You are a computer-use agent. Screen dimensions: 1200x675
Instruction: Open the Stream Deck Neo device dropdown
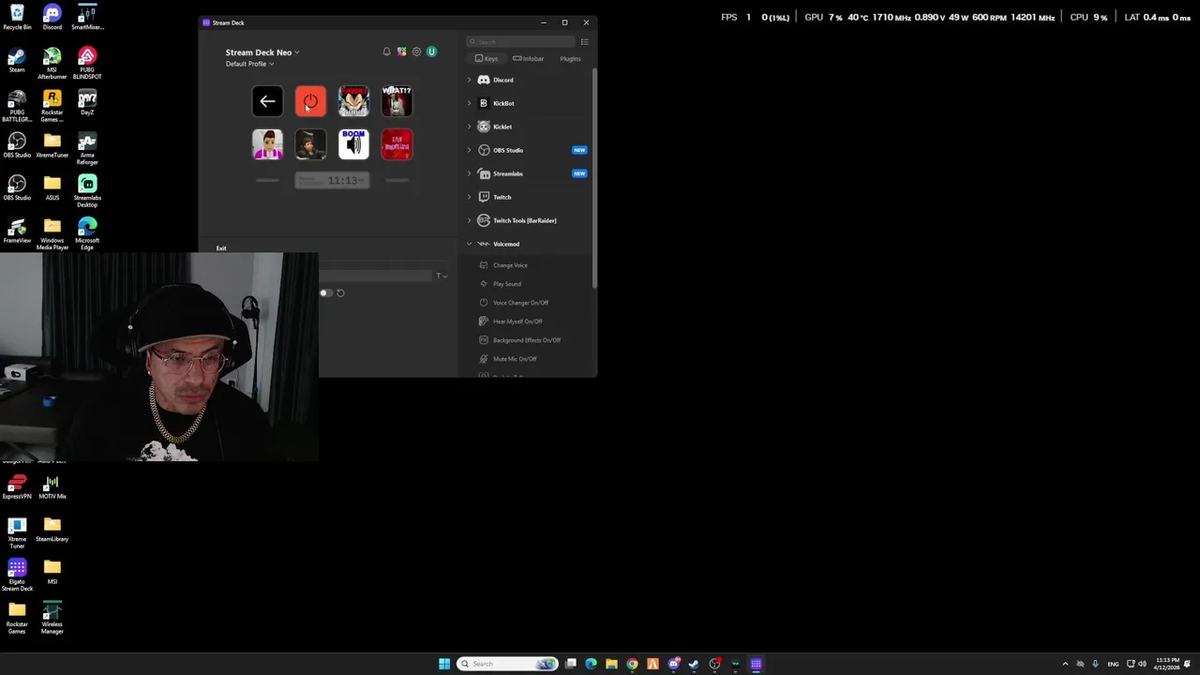click(262, 52)
